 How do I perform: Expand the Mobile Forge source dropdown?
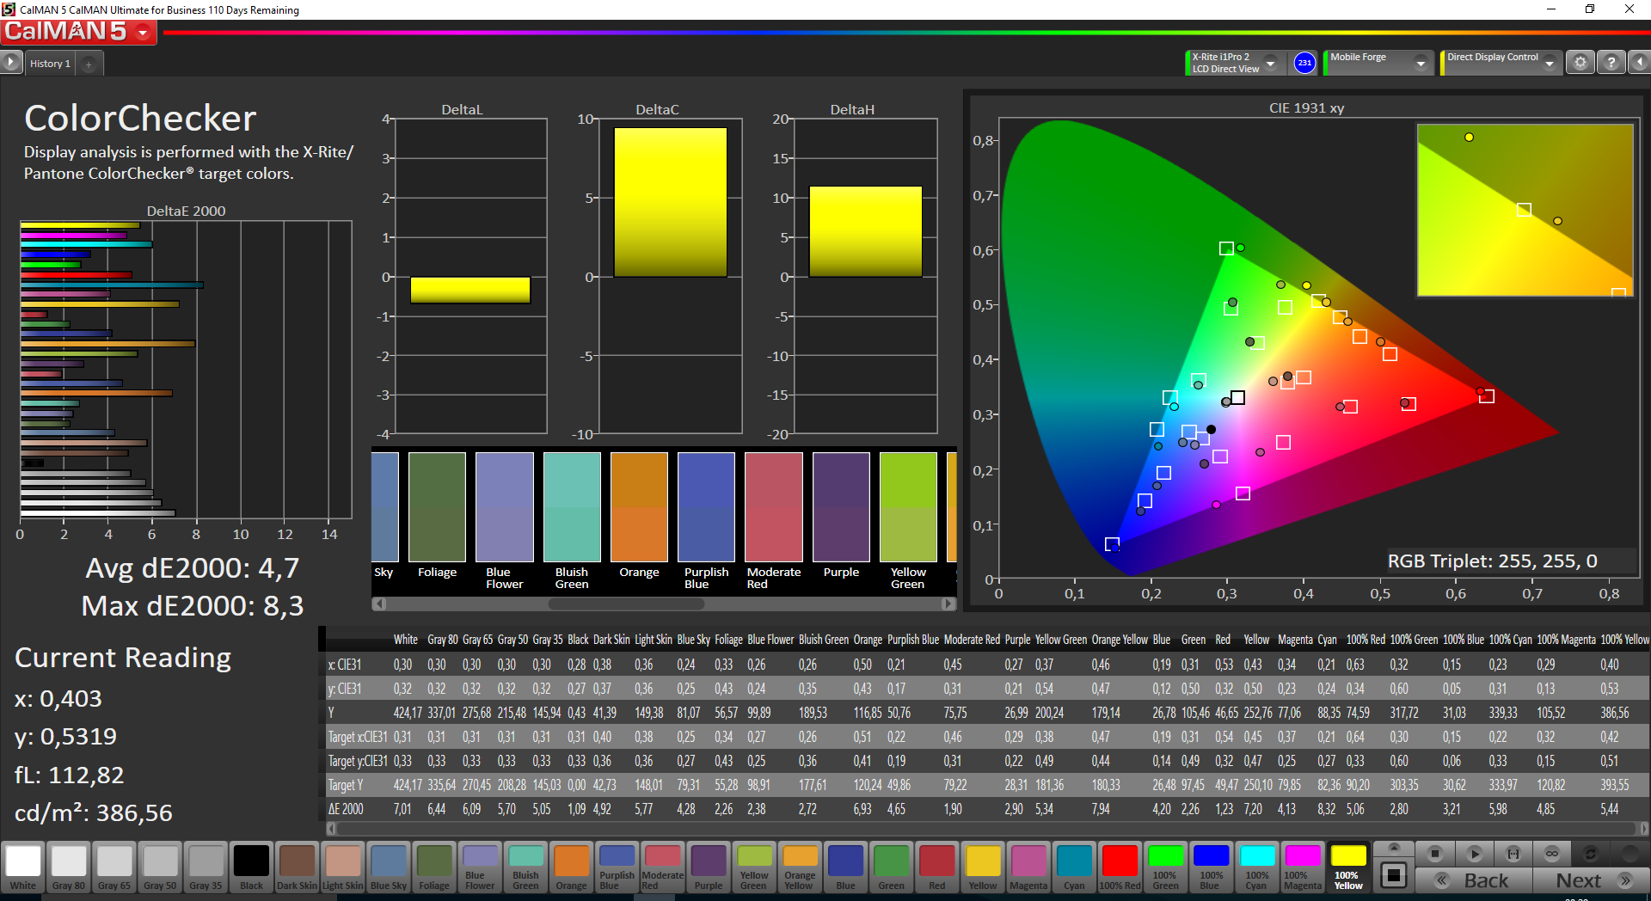pos(1421,63)
